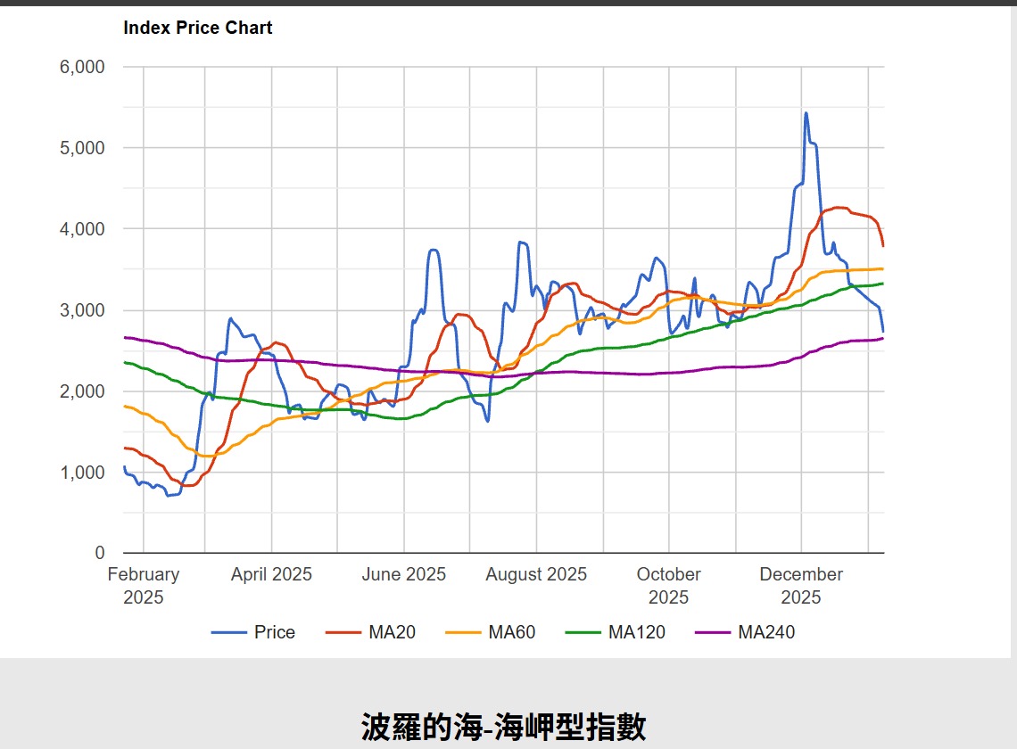Select the April 2025 x-axis label

coord(271,574)
